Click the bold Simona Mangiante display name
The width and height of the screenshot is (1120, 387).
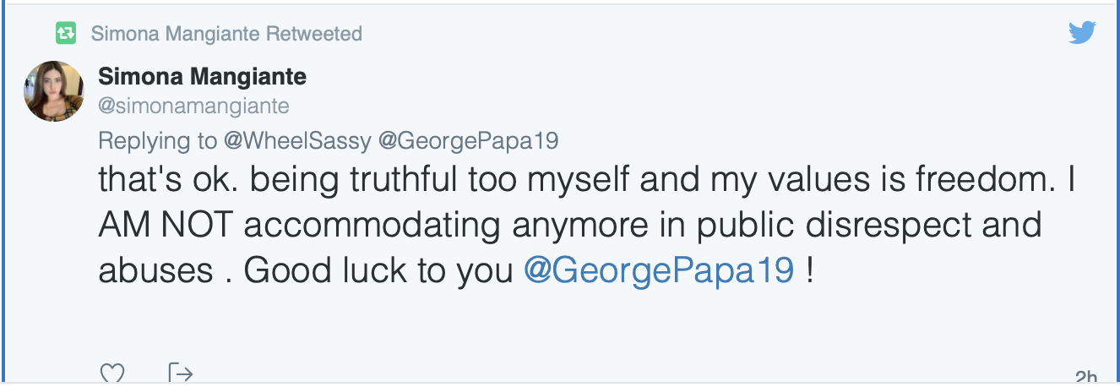tap(202, 78)
